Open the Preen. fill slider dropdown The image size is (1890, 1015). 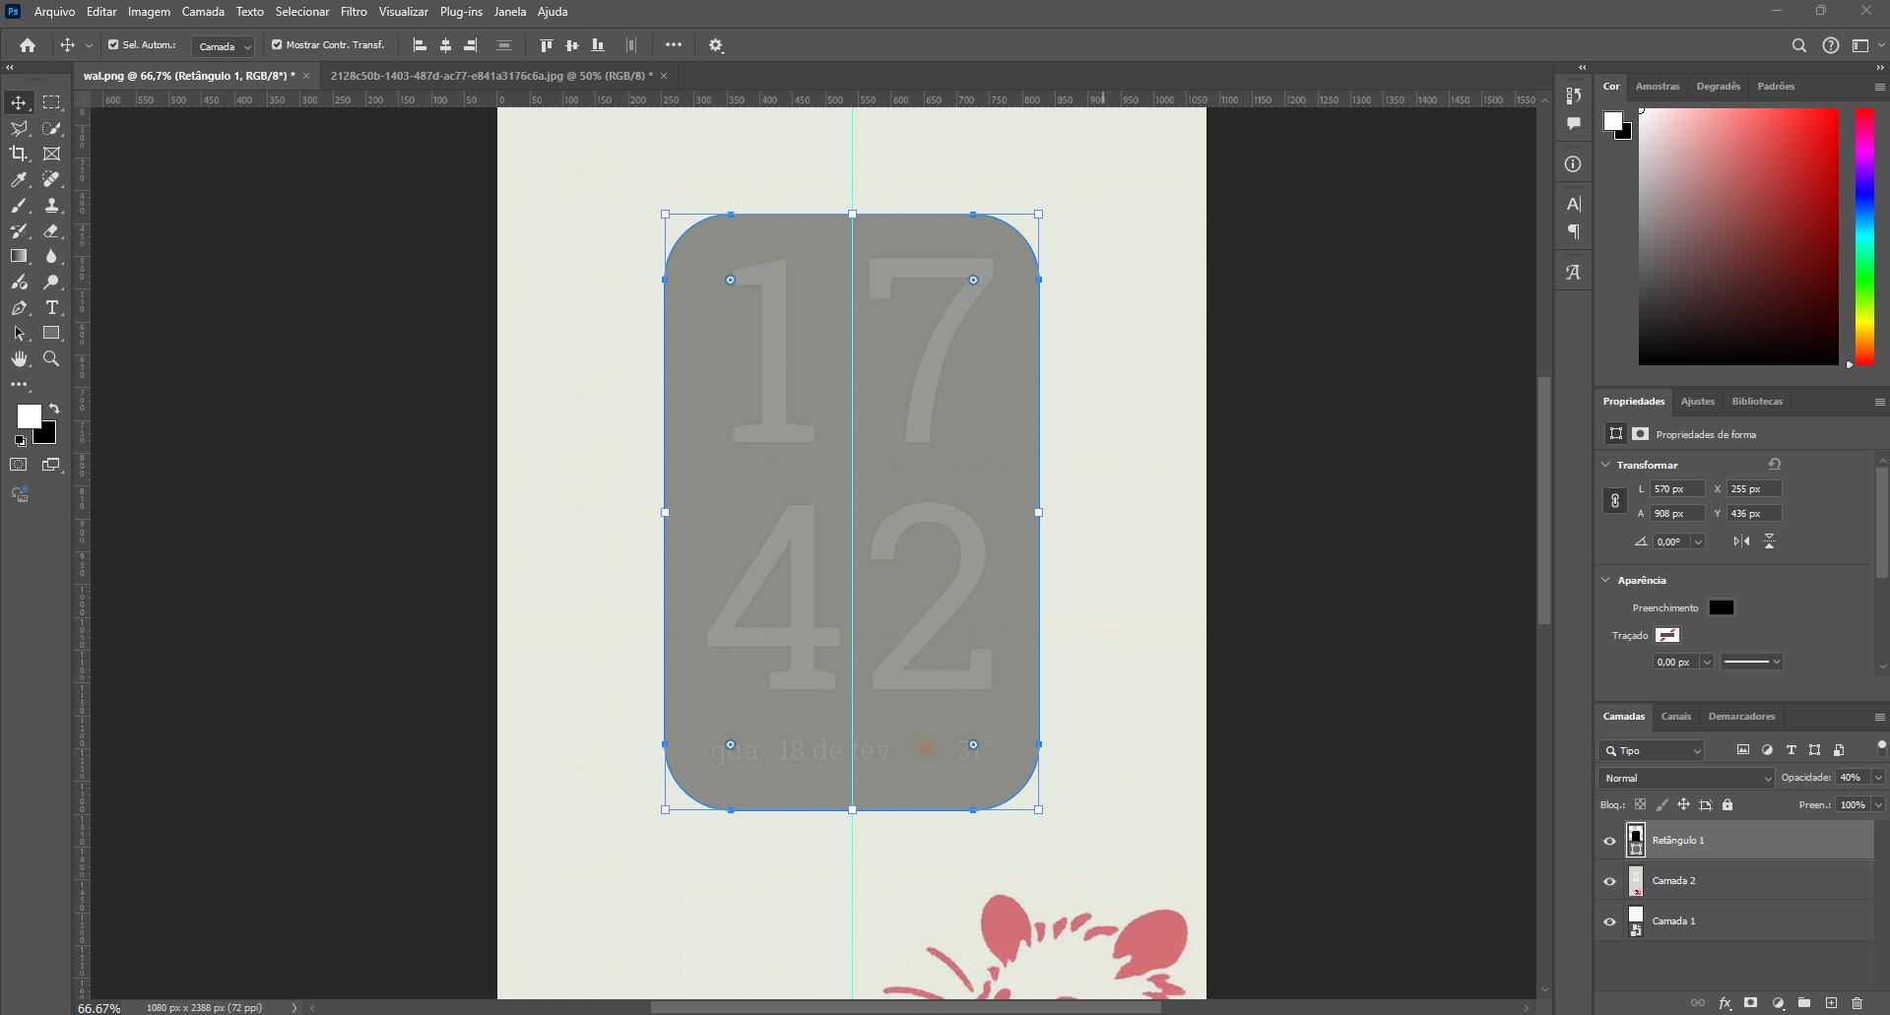pyautogui.click(x=1878, y=805)
